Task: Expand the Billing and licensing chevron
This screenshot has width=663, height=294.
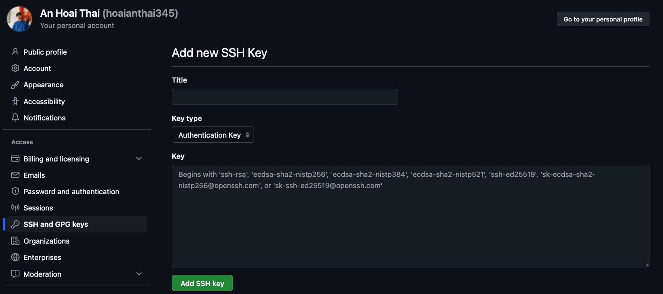Action: tap(138, 159)
